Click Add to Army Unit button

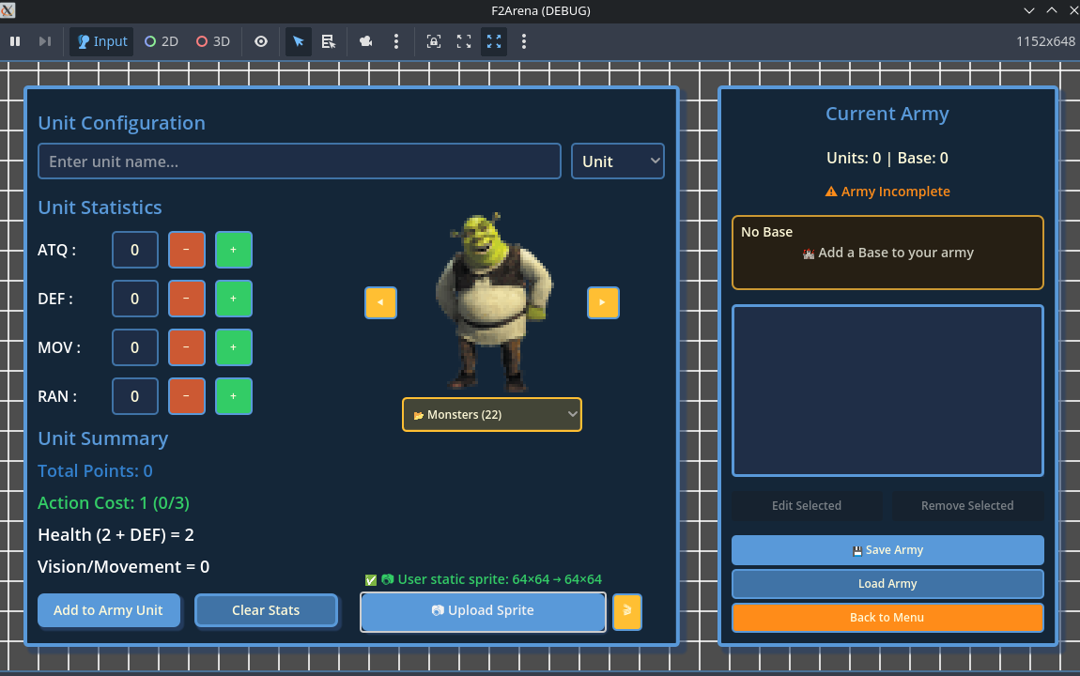pos(109,610)
